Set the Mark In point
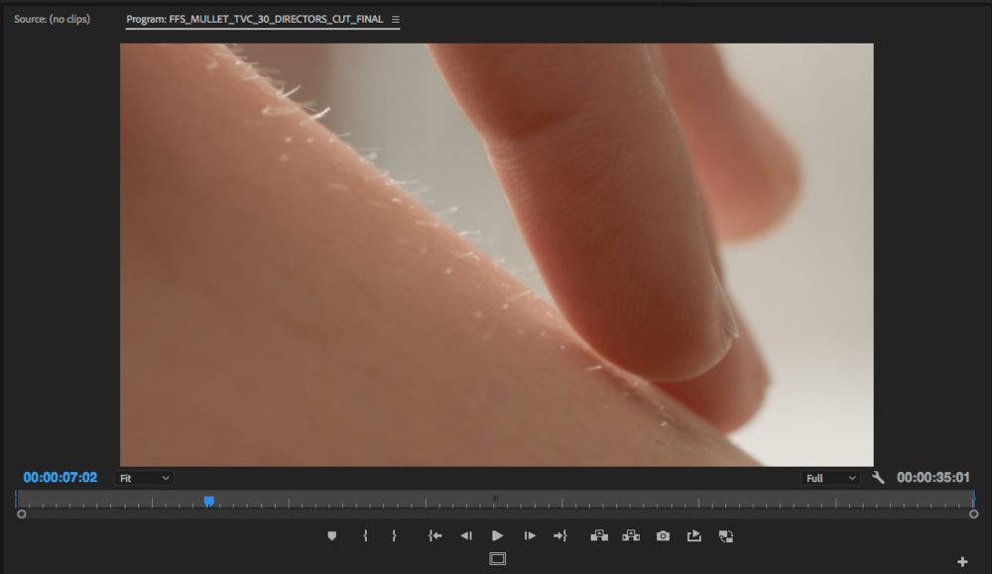Viewport: 992px width, 574px height. (365, 535)
